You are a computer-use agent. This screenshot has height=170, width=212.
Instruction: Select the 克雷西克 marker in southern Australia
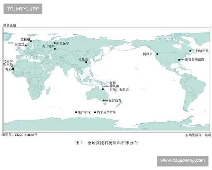[103, 101]
